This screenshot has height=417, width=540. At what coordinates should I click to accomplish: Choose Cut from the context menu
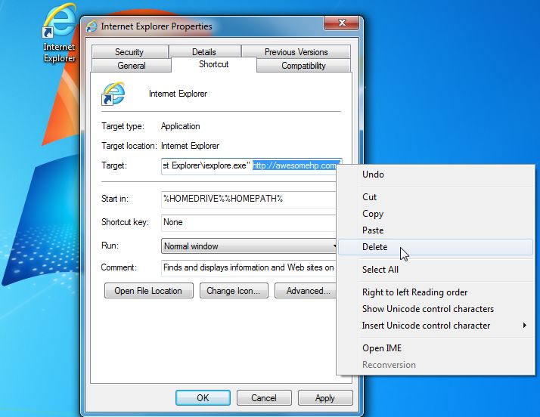point(436,197)
